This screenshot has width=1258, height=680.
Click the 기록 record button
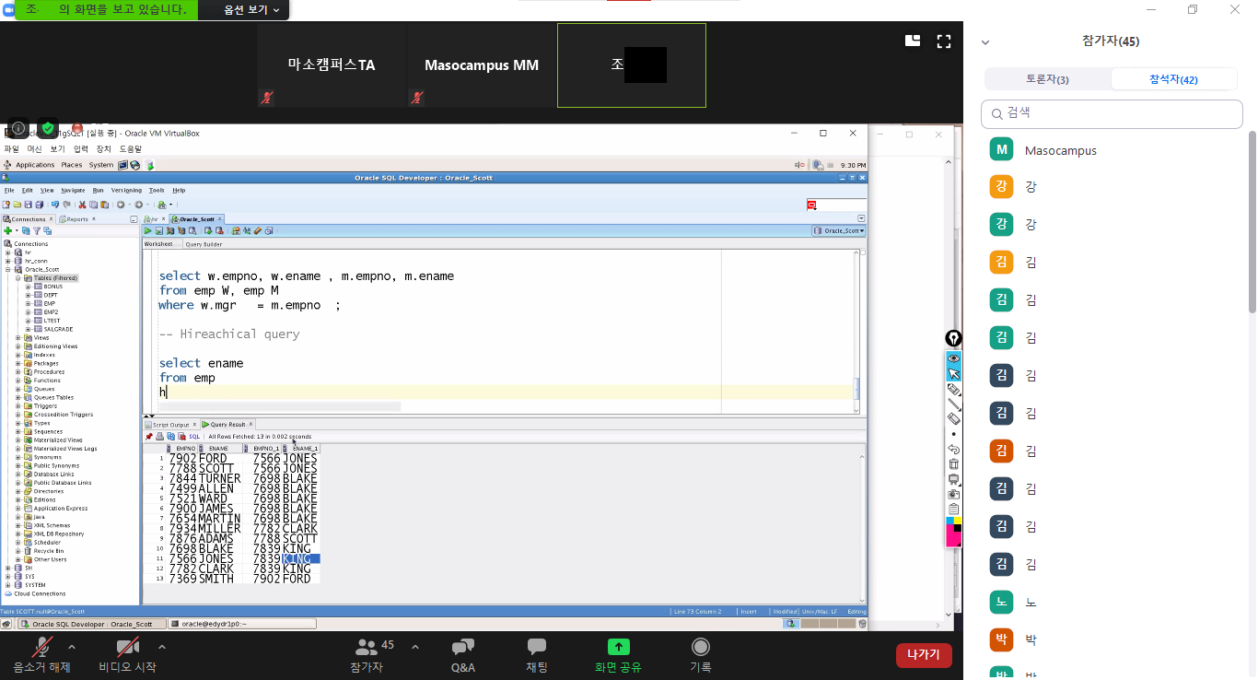pos(701,655)
